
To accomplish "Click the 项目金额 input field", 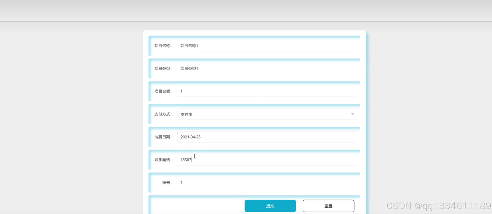I will click(x=267, y=91).
